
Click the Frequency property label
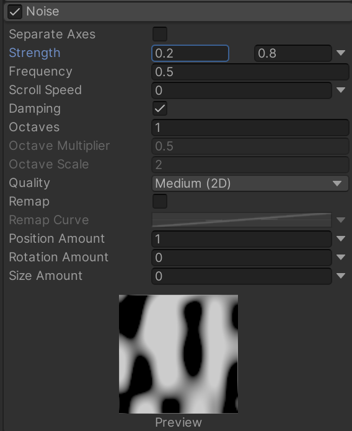(41, 71)
